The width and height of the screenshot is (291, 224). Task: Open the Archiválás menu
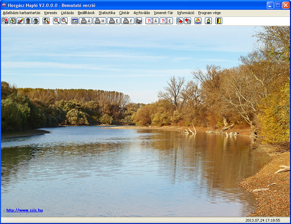click(142, 13)
